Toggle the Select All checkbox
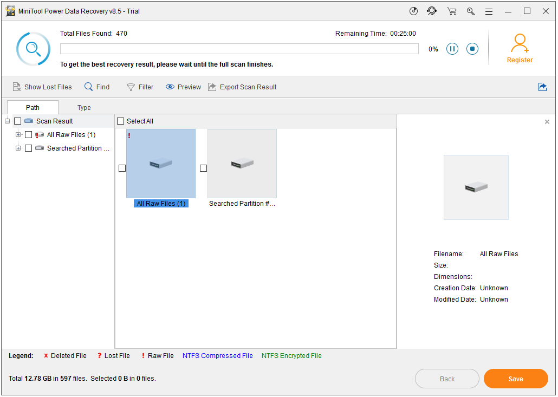The height and width of the screenshot is (397, 558). coord(121,121)
